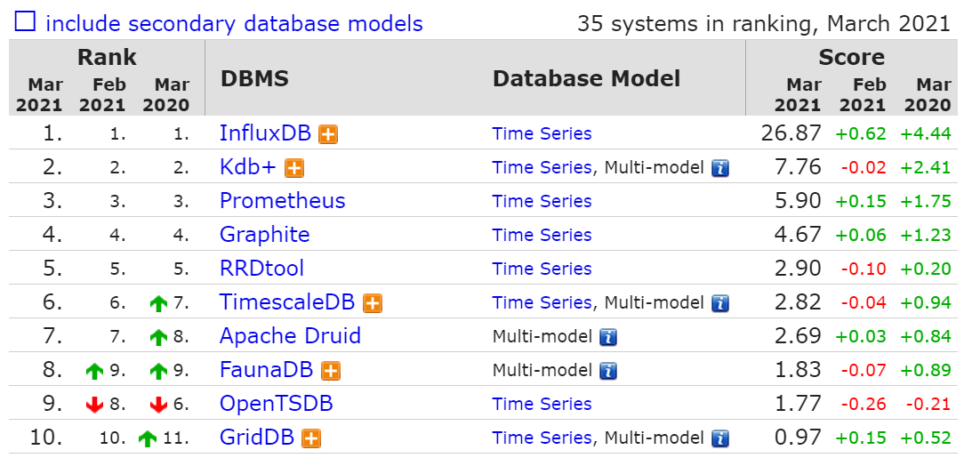Viewport: 964px width, 458px height.
Task: Open the Prometheus DBMS link
Action: [282, 201]
